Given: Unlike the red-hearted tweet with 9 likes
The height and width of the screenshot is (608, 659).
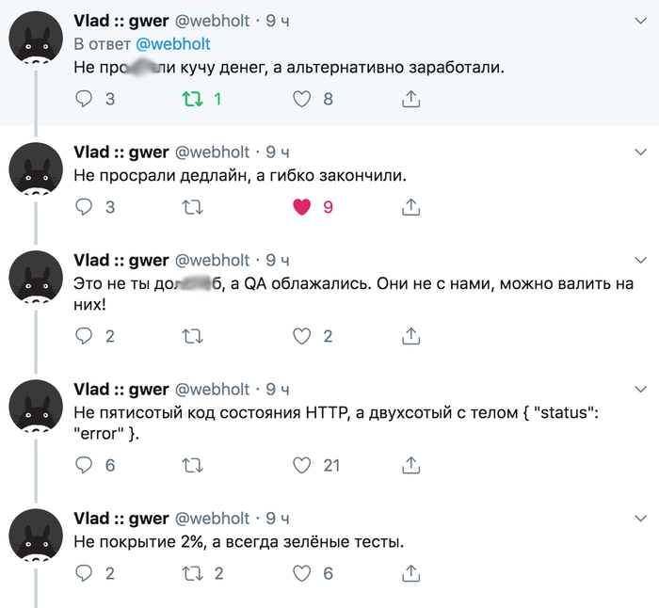Looking at the screenshot, I should point(301,206).
